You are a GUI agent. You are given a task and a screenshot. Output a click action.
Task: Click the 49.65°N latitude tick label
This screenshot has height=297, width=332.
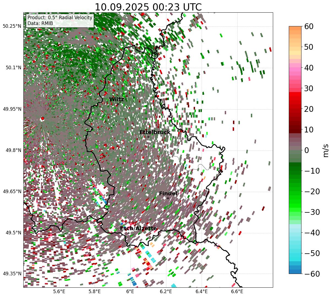pos(12,191)
